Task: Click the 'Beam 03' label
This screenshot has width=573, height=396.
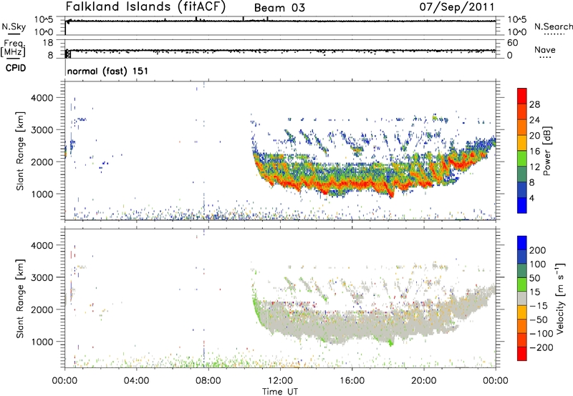Action: (279, 8)
